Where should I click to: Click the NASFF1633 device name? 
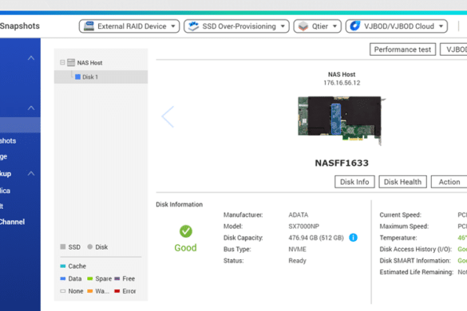pyautogui.click(x=342, y=163)
